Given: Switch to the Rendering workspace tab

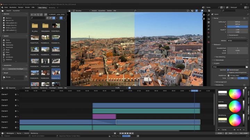Looking at the screenshot, I should [52, 8].
